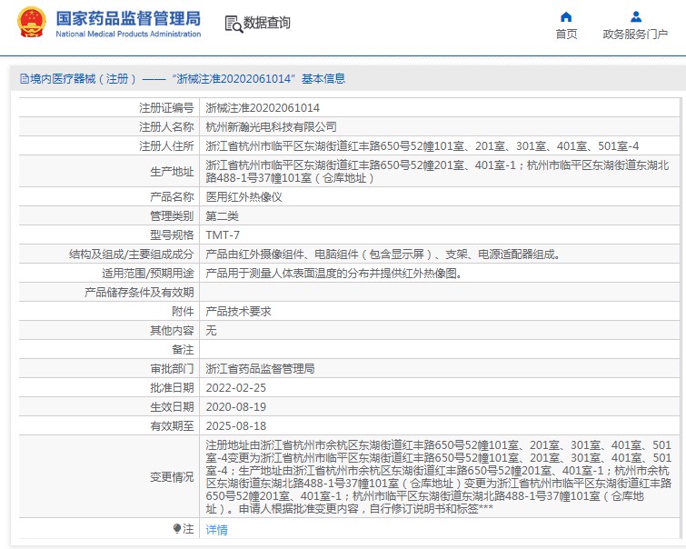Click the product name 医用红外热像仪
This screenshot has width=686, height=549.
(244, 196)
